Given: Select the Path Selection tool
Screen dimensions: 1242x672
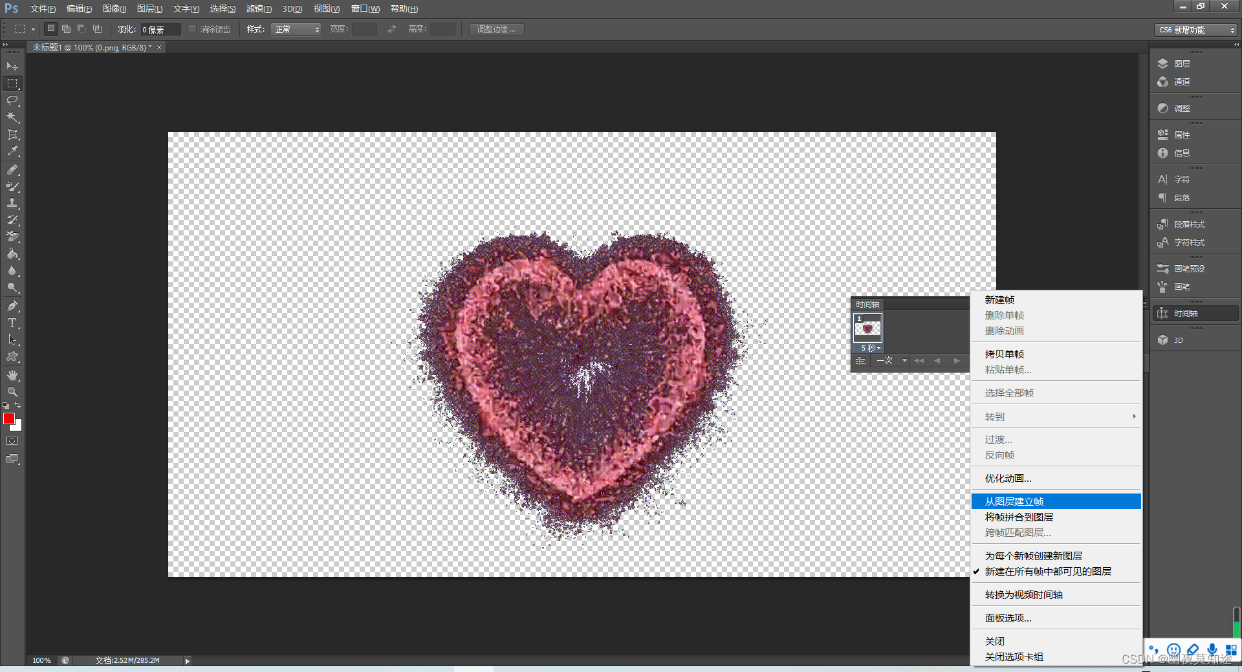Looking at the screenshot, I should coord(12,339).
